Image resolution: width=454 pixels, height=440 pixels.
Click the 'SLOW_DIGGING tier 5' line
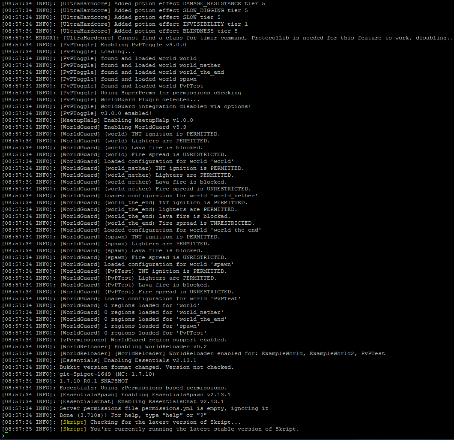tap(125, 10)
